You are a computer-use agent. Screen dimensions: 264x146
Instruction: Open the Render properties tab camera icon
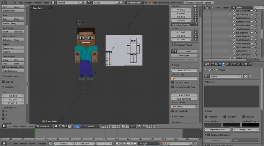tap(213, 64)
